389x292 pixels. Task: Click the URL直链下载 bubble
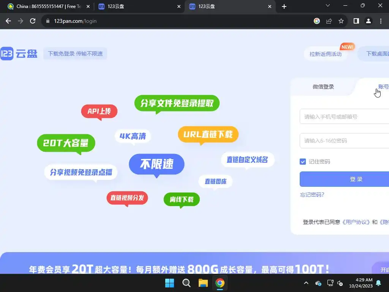click(x=208, y=135)
